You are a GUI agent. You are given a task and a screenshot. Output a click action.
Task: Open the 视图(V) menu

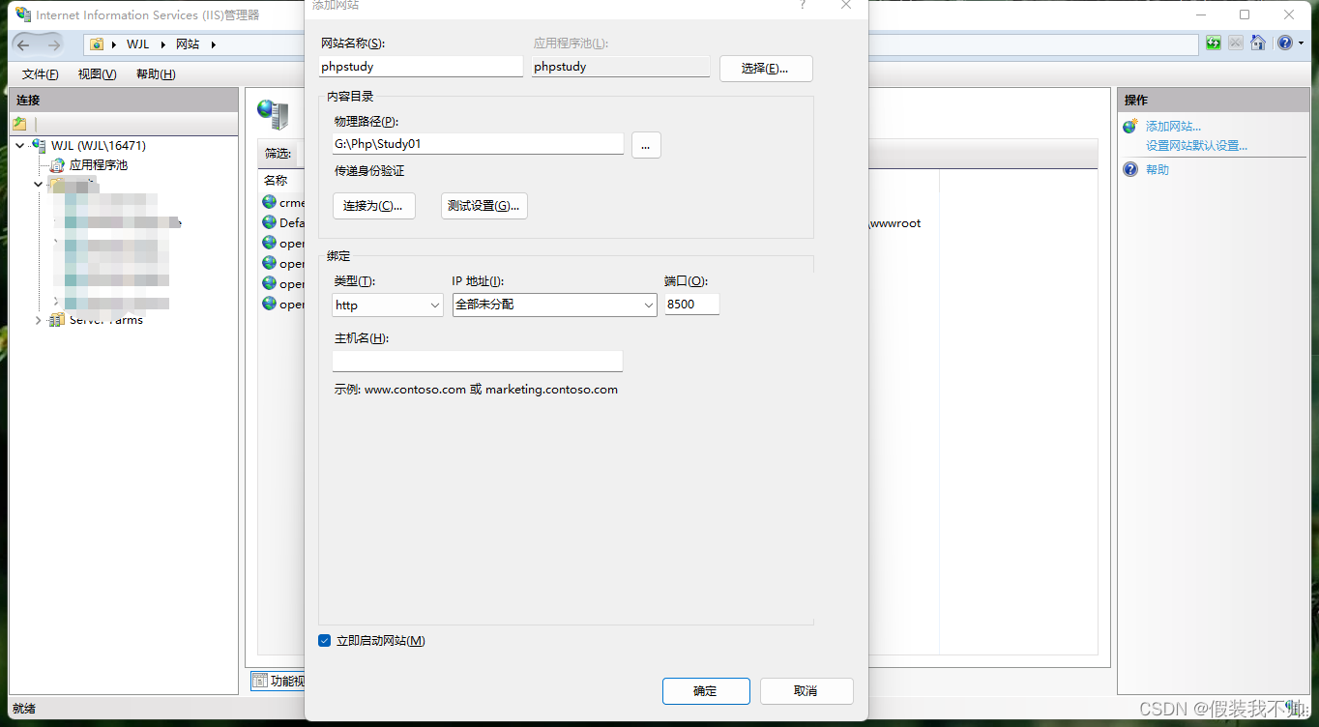tap(97, 74)
